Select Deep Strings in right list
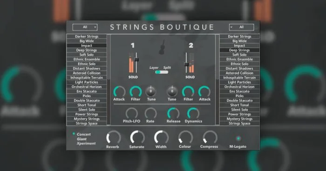This screenshot has height=171, width=326. (239, 50)
